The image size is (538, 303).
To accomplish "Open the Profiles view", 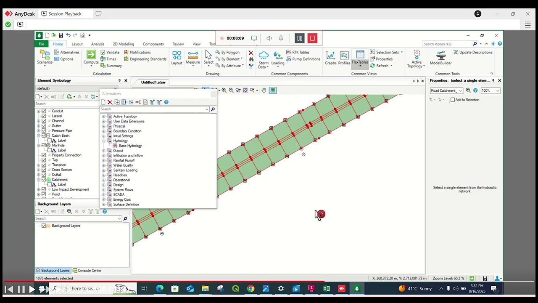I will 344,58.
